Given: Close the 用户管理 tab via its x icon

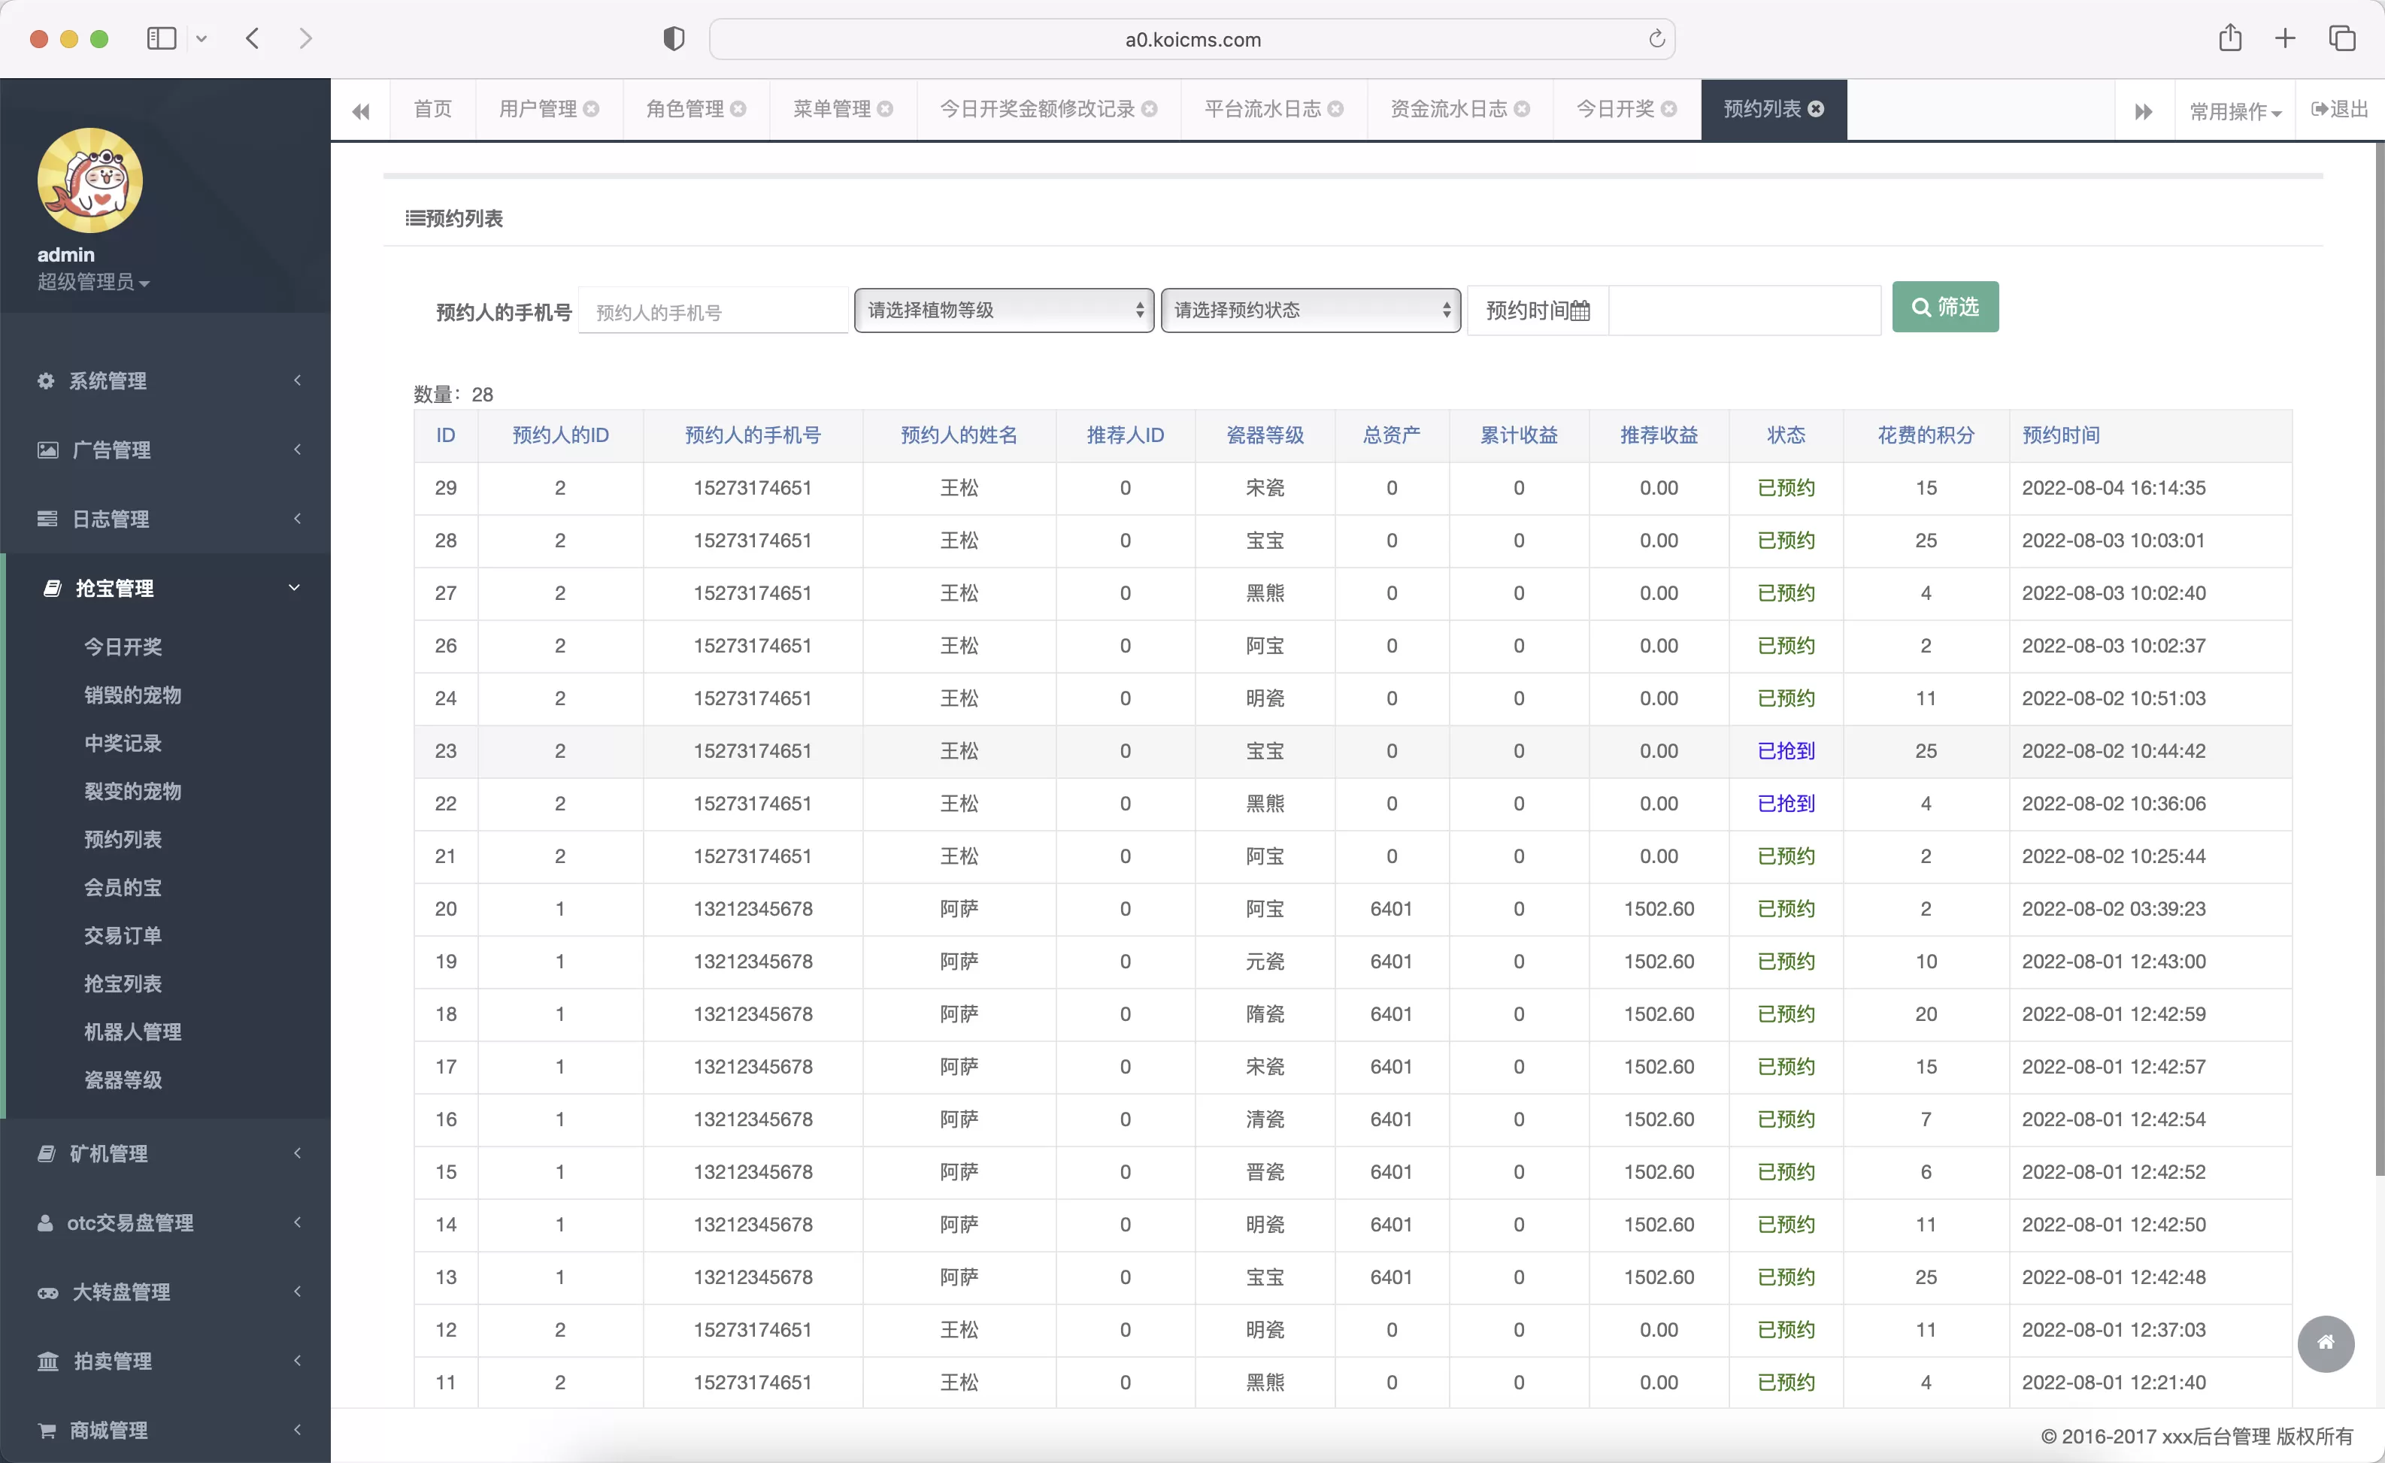Looking at the screenshot, I should [x=592, y=109].
